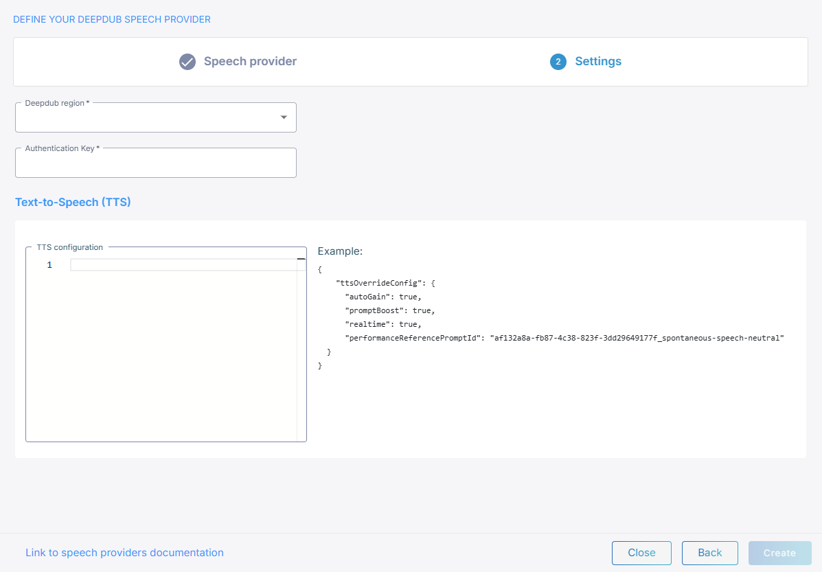Click the "ttsOverrideConfig" line in the example
Viewport: 822px width, 572px height.
coord(385,283)
